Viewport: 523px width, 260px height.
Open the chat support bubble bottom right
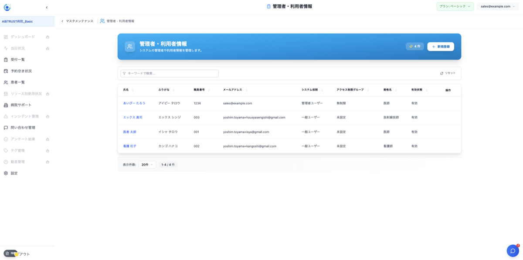(x=513, y=250)
